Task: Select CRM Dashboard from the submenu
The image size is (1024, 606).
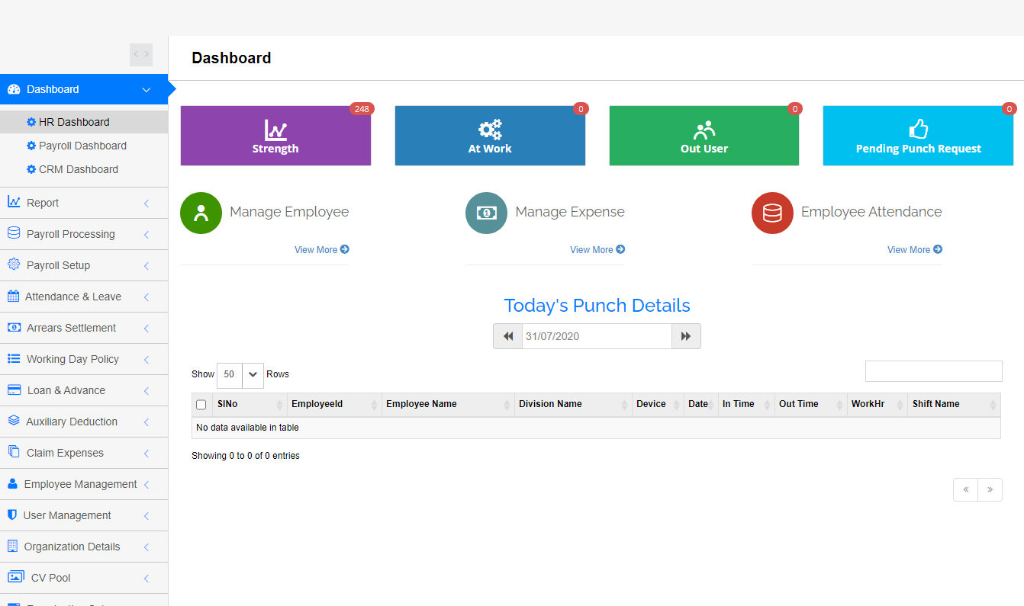Action: [x=79, y=169]
